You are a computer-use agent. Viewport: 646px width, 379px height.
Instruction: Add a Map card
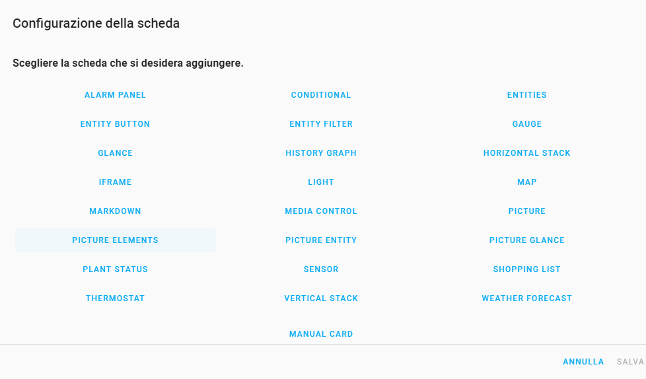pyautogui.click(x=526, y=182)
